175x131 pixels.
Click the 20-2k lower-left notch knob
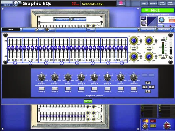133,56
